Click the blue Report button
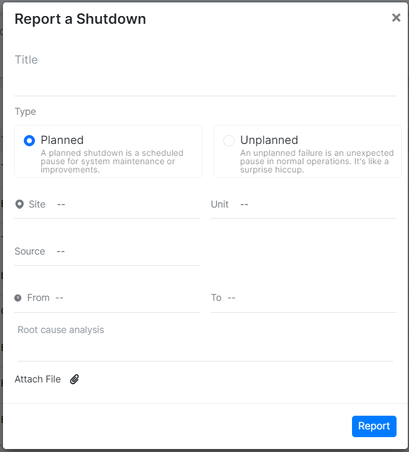Image resolution: width=409 pixels, height=452 pixels. [374, 426]
